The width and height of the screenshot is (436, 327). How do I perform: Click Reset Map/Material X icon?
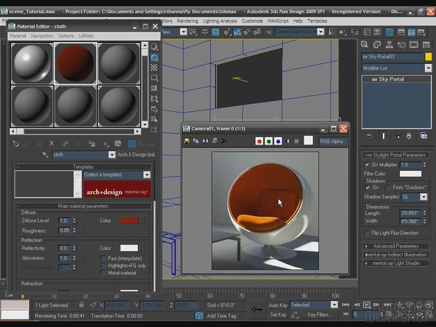52,143
